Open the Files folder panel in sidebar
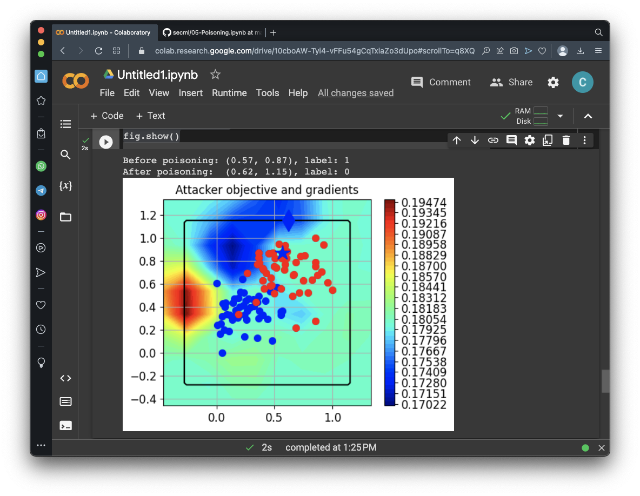The width and height of the screenshot is (640, 496). pos(65,217)
